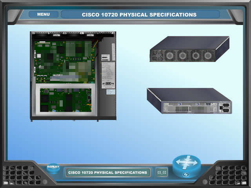Select the router fan-side view image
The width and height of the screenshot is (251, 188).
pyautogui.click(x=189, y=49)
